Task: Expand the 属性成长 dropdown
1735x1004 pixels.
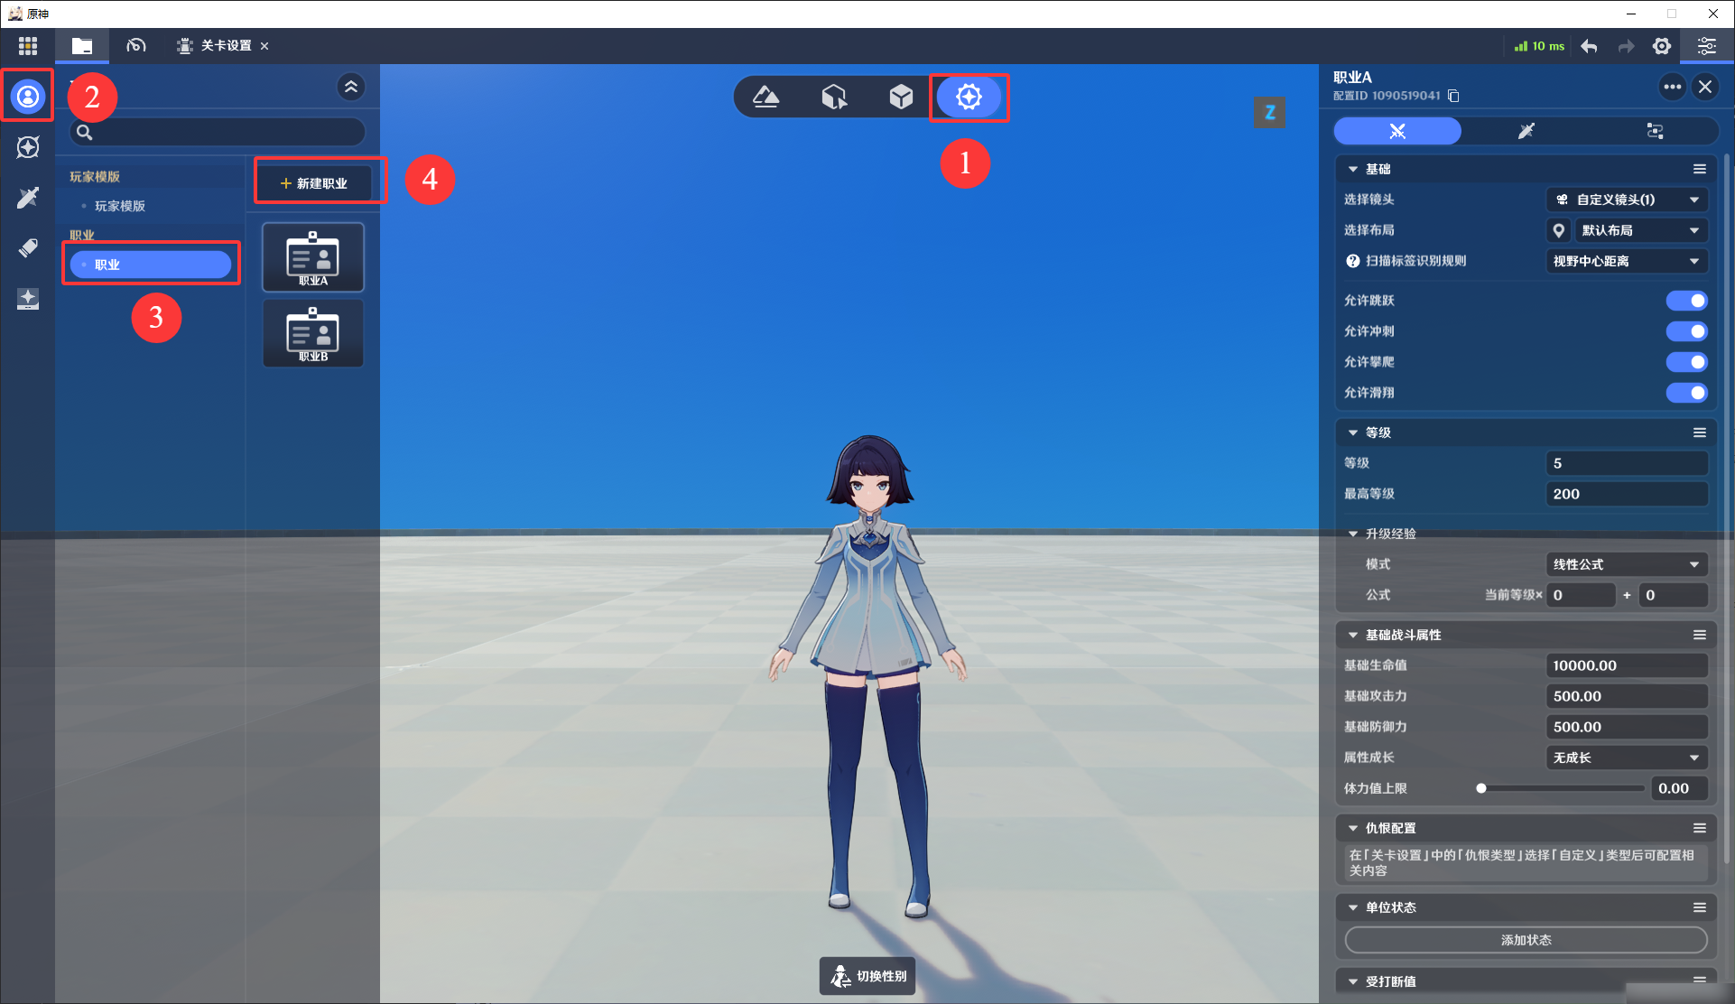Action: point(1627,758)
